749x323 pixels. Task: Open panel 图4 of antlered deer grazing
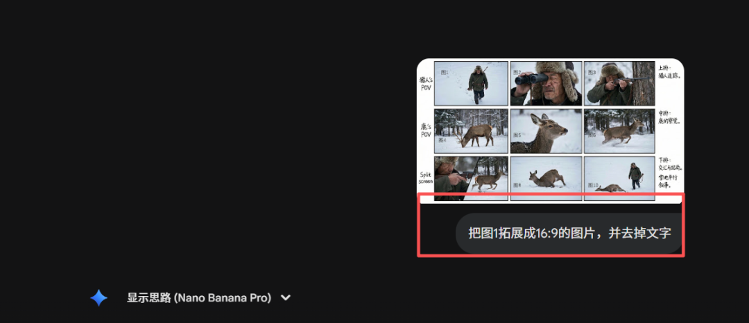(x=471, y=130)
